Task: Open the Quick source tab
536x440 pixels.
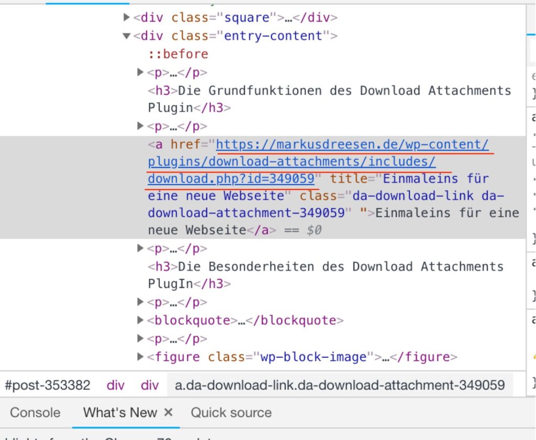Action: coord(231,413)
